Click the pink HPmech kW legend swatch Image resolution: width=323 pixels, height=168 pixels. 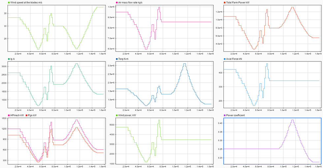click(x=9, y=115)
